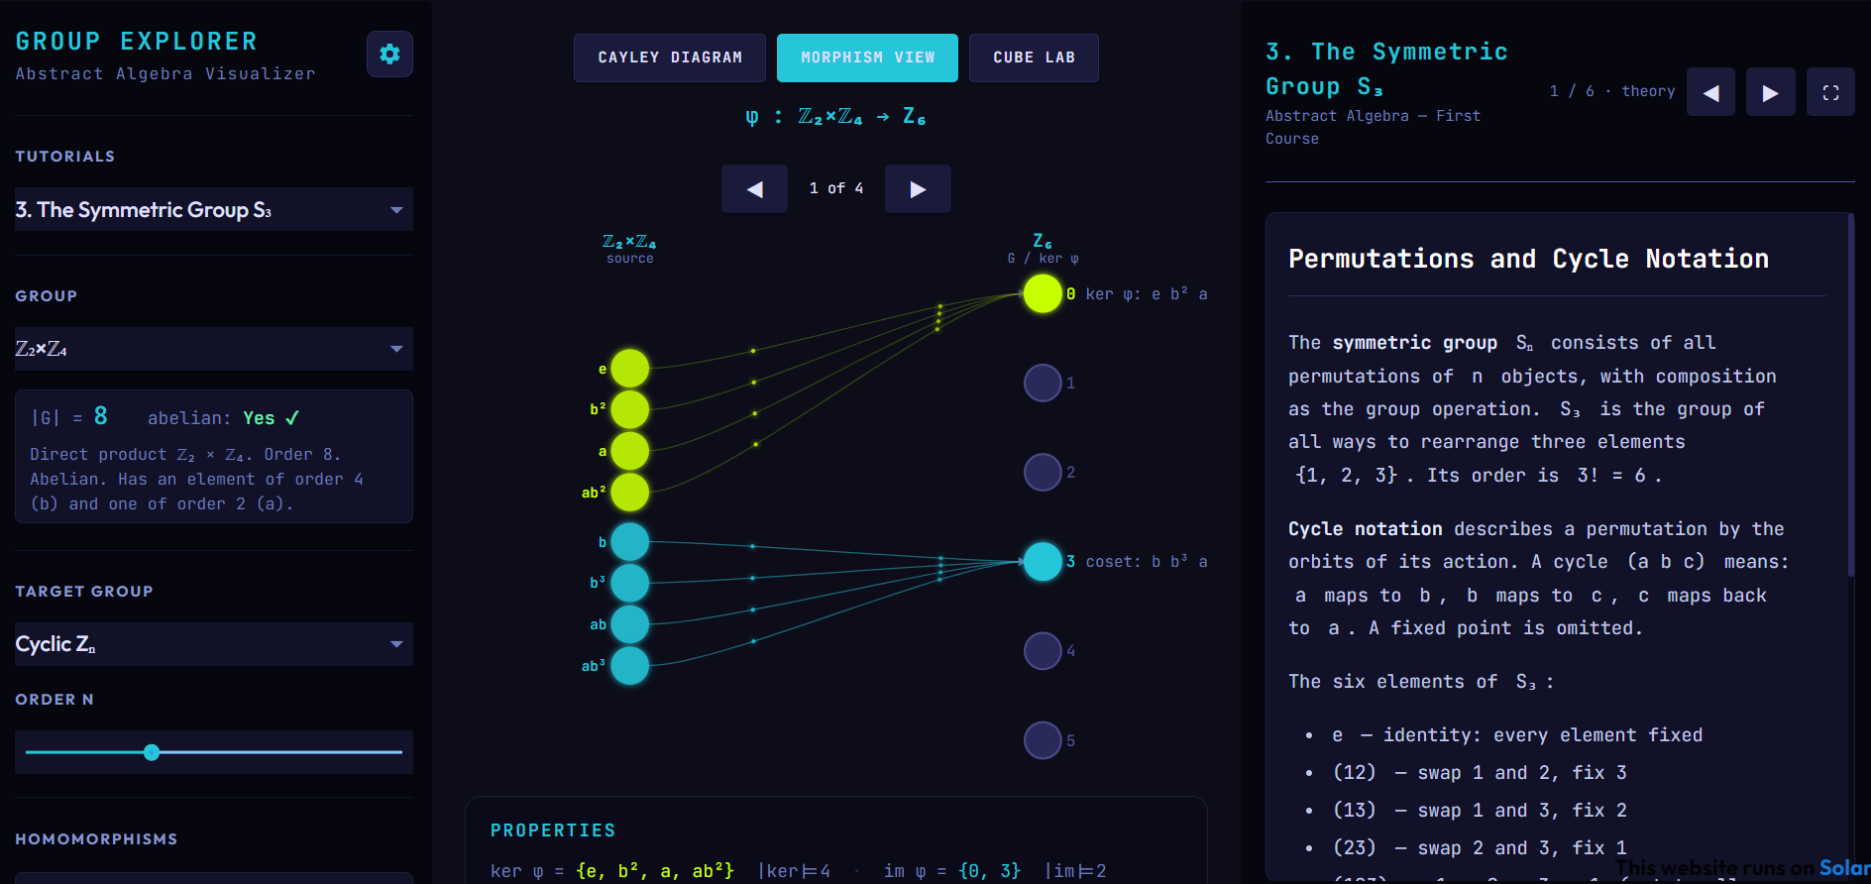Image resolution: width=1871 pixels, height=884 pixels.
Task: Advance to next homomorphism arrow
Action: 918,188
